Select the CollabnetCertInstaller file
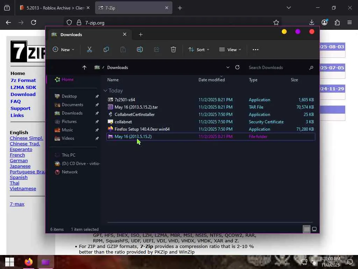 (211, 115)
